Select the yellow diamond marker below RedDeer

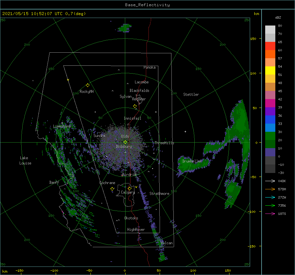pos(135,106)
